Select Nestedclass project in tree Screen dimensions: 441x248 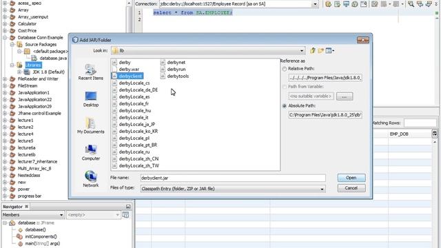pyautogui.click(x=29, y=176)
